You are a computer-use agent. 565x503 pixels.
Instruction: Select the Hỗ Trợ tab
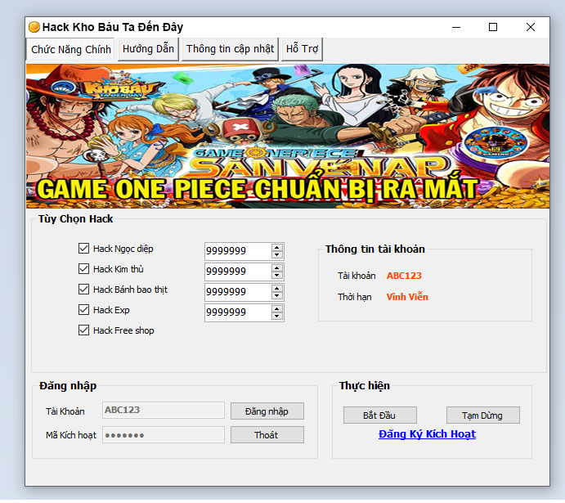point(302,49)
